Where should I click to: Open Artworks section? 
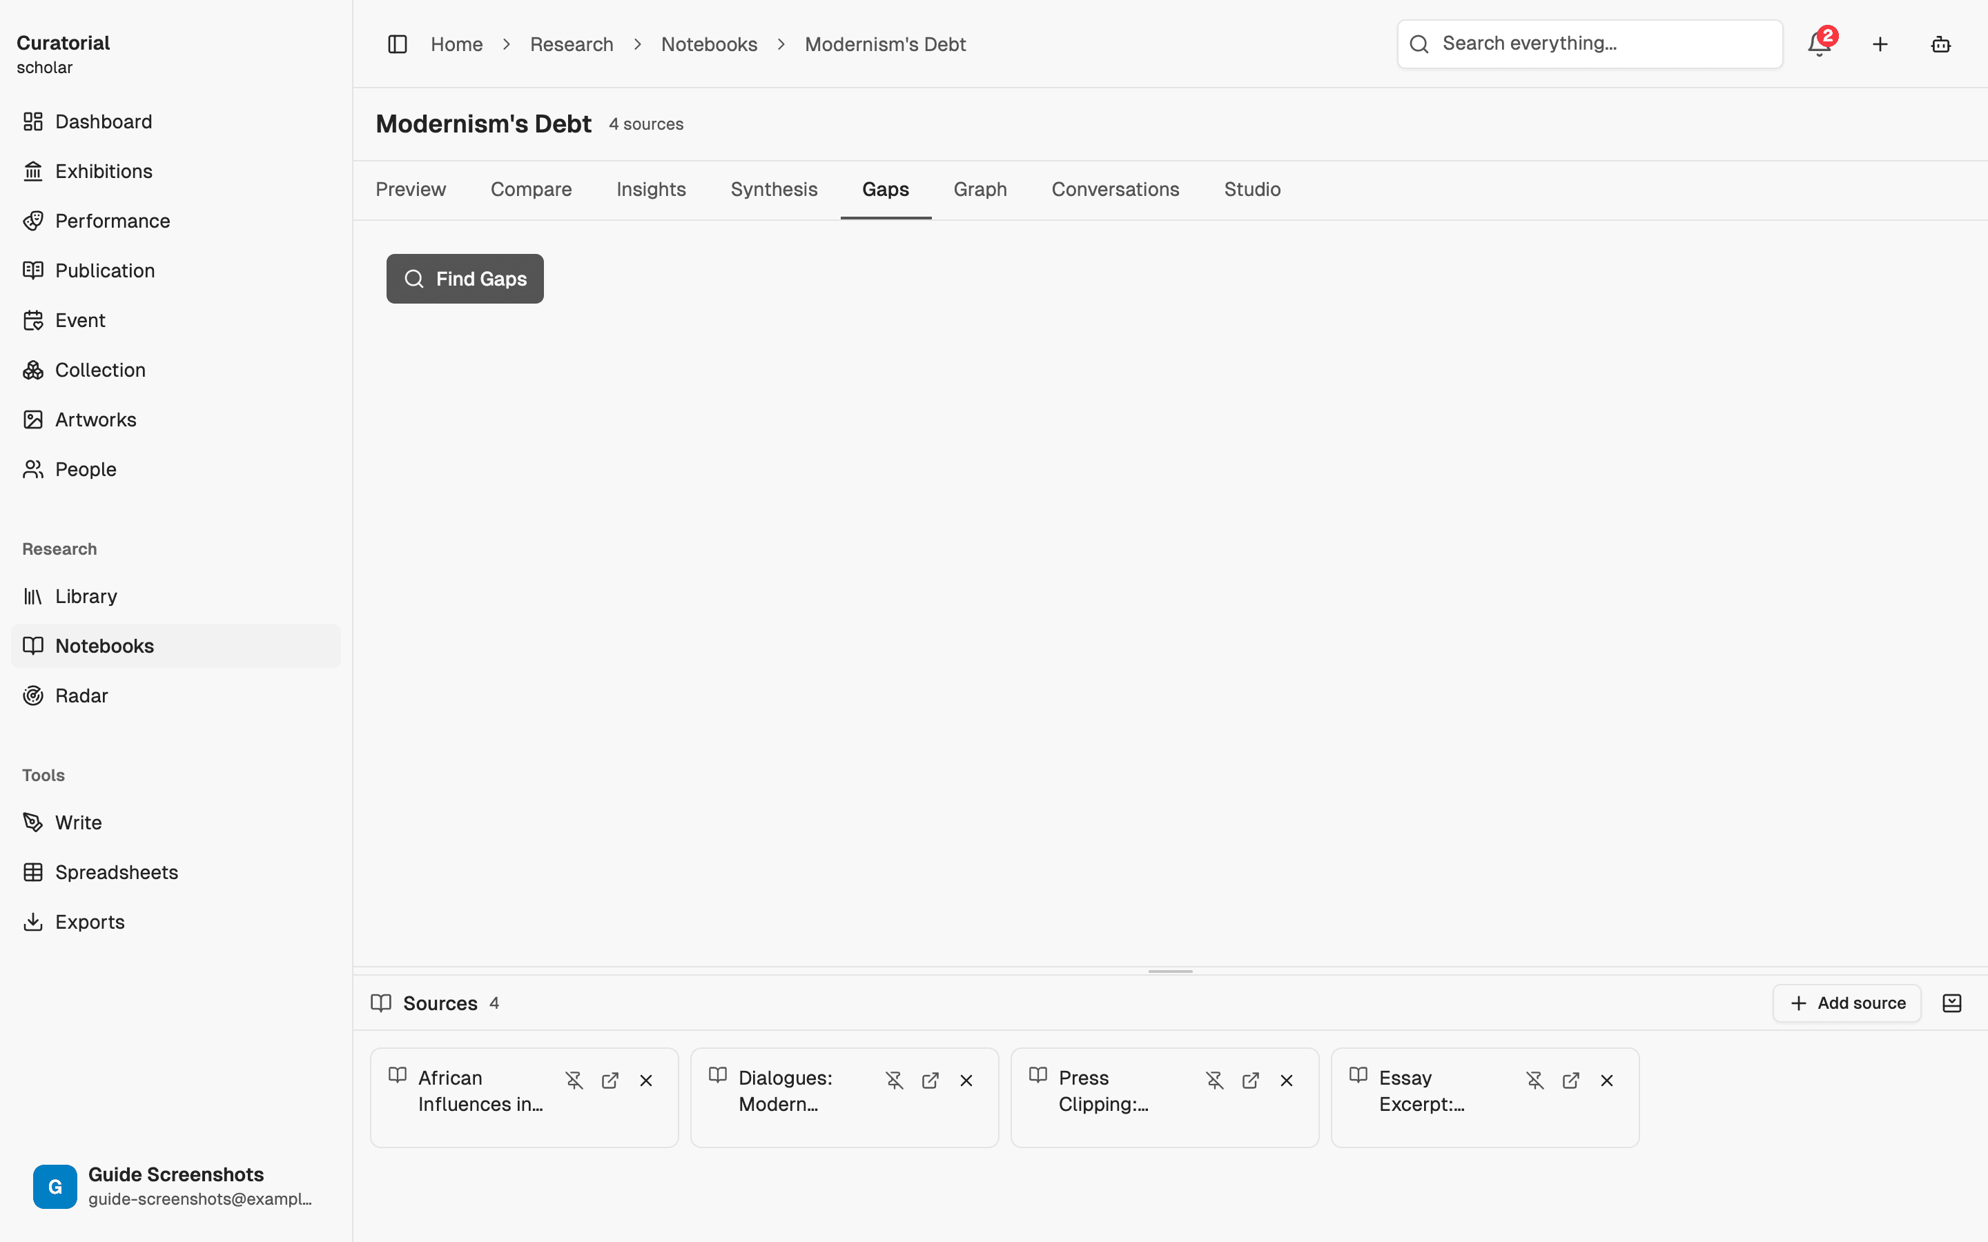176,420
